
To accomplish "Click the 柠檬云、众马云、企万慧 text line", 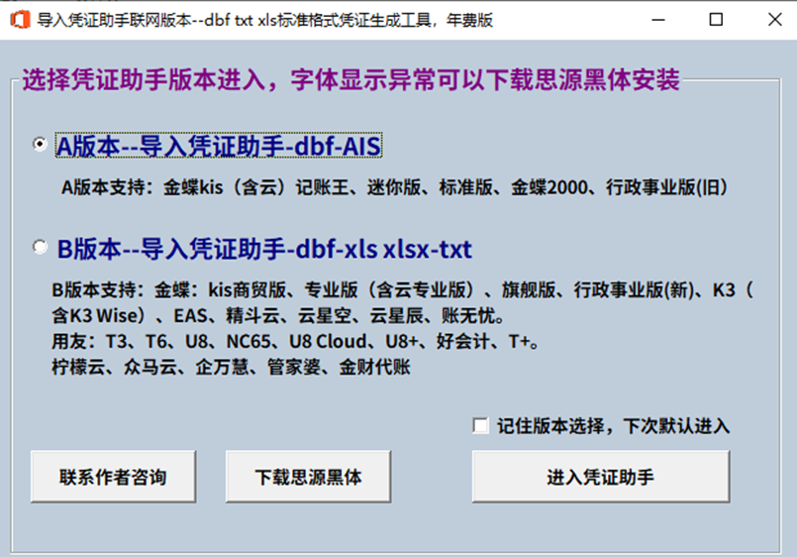I will pyautogui.click(x=232, y=367).
